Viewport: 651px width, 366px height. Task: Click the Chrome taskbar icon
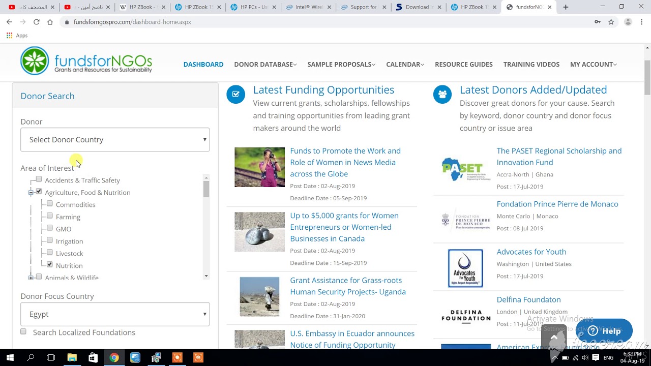coord(114,358)
